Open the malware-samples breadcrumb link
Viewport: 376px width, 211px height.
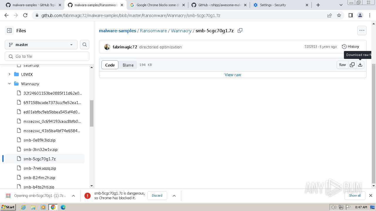(117, 30)
